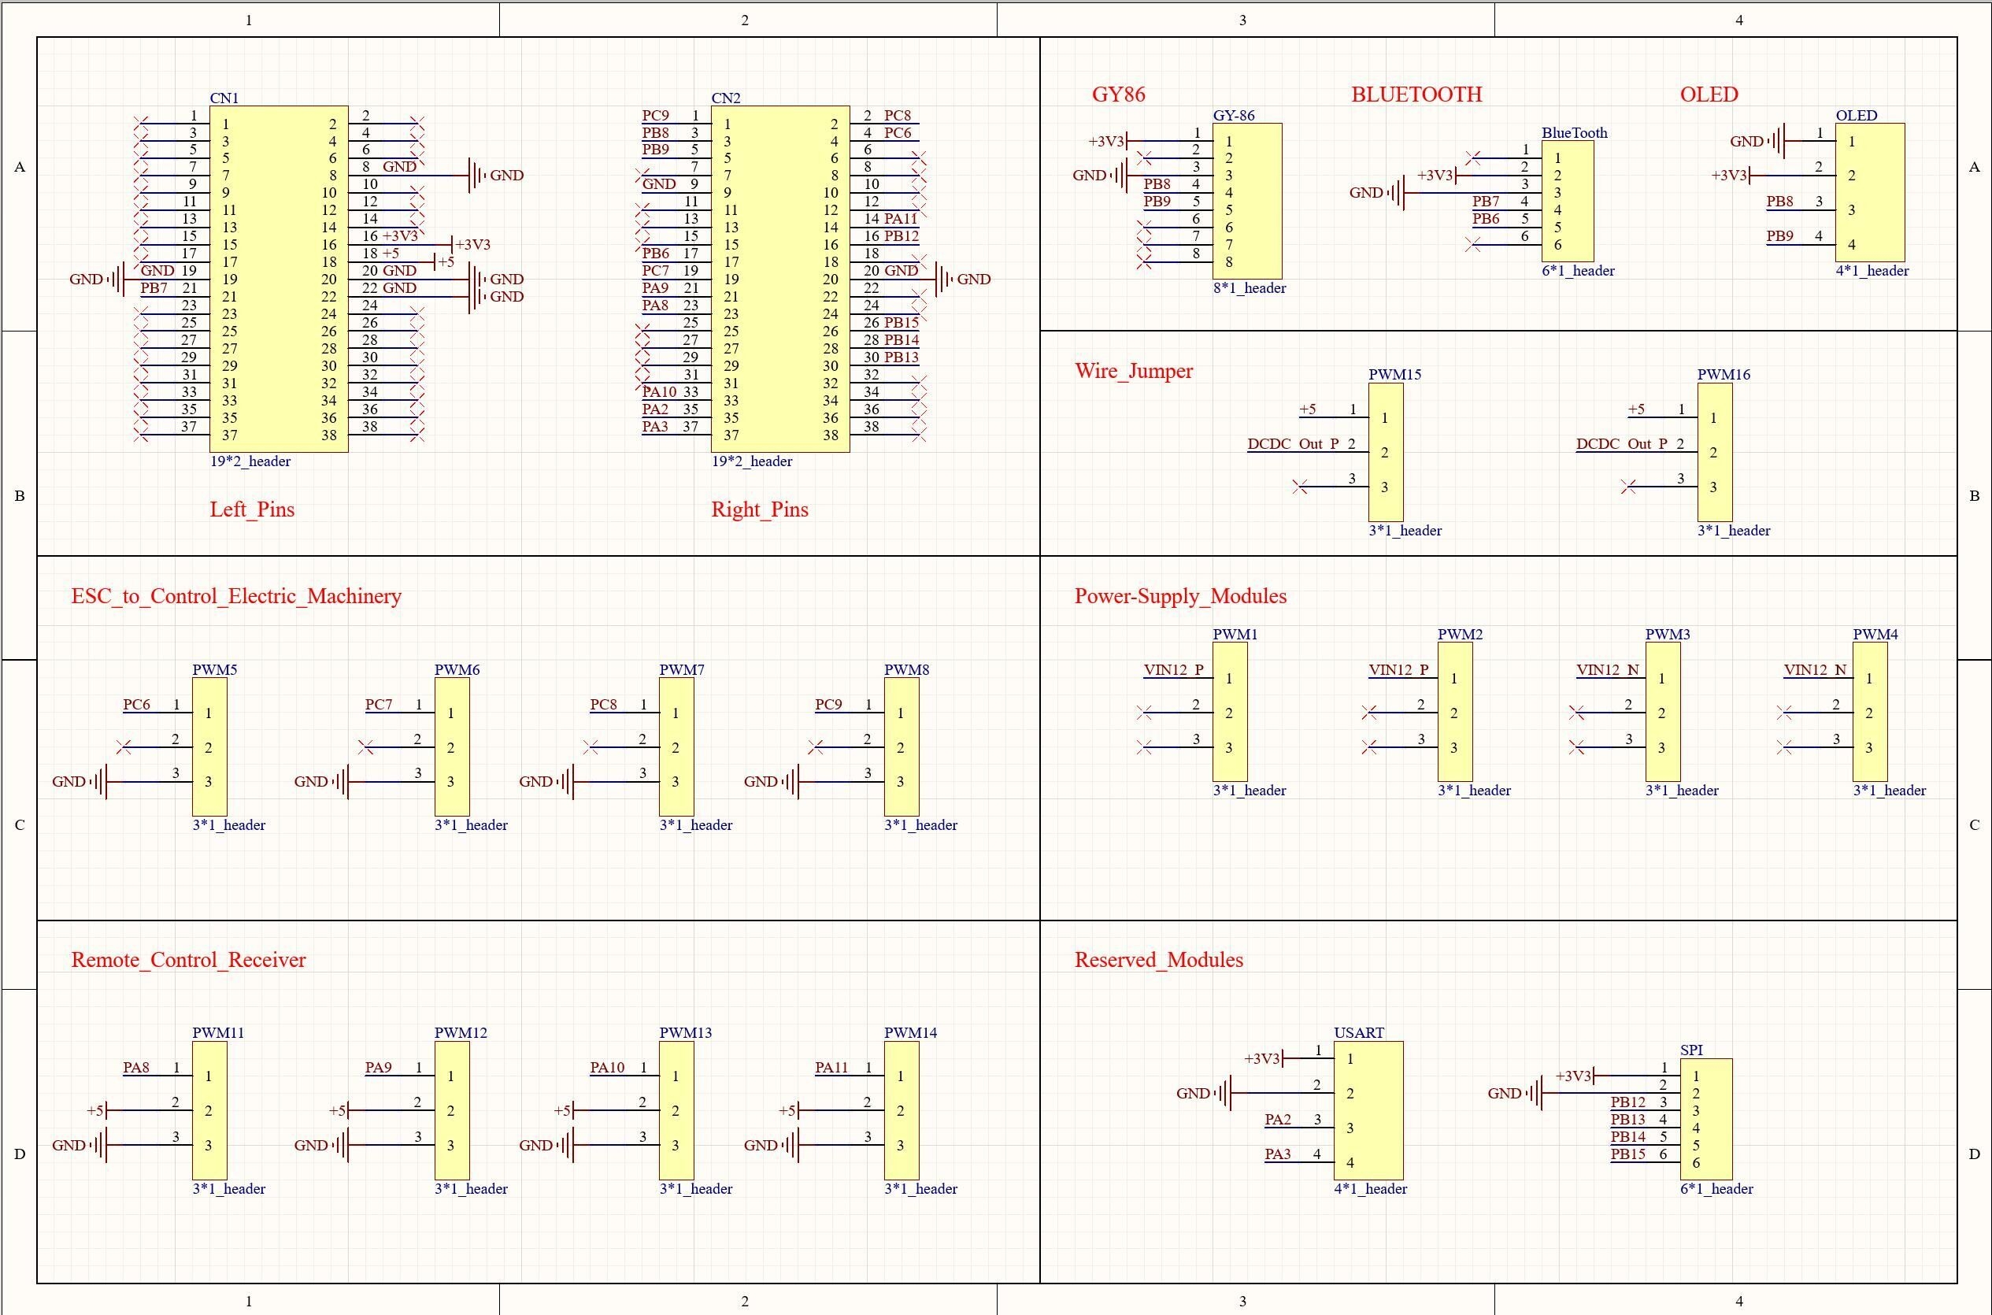Select the SPI 6*1 header component
The image size is (1992, 1315).
(1705, 1119)
